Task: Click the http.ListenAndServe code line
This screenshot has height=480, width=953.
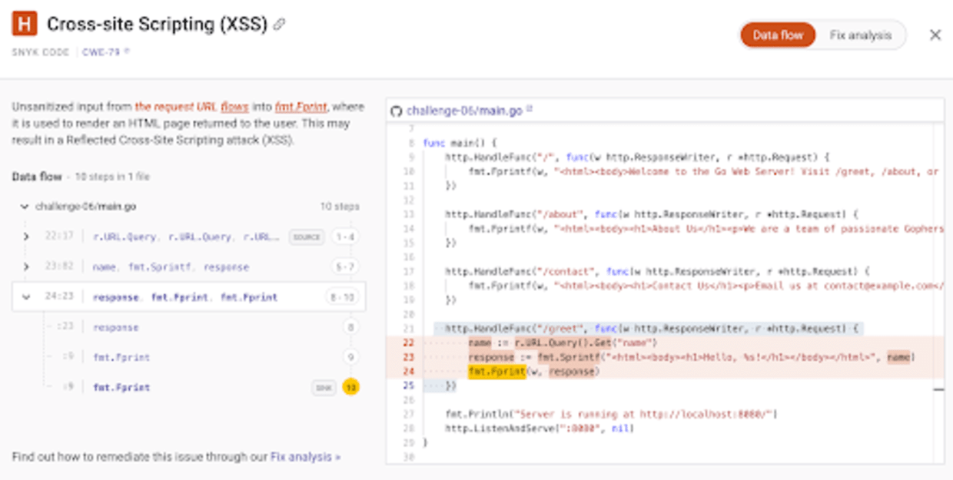Action: (x=540, y=428)
